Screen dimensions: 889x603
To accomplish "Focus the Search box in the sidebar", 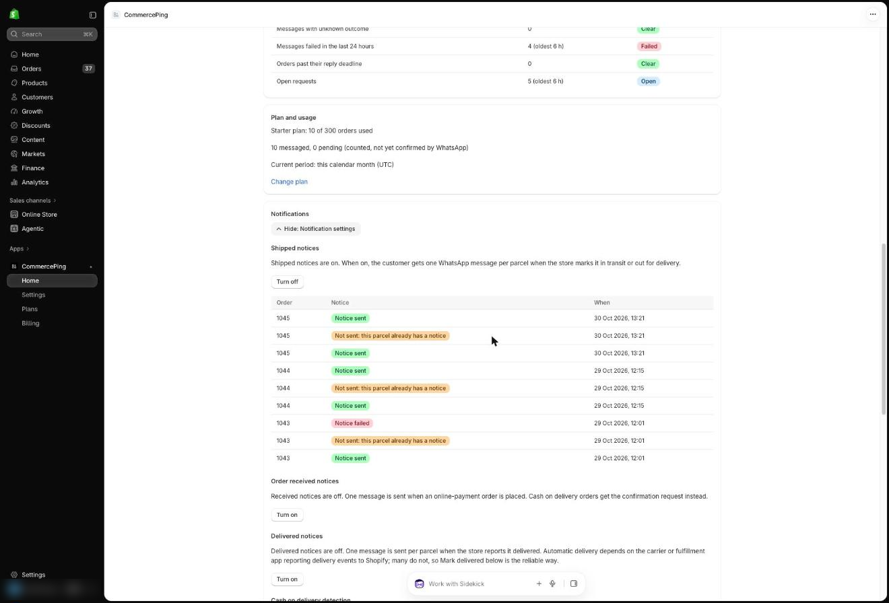I will pyautogui.click(x=52, y=34).
